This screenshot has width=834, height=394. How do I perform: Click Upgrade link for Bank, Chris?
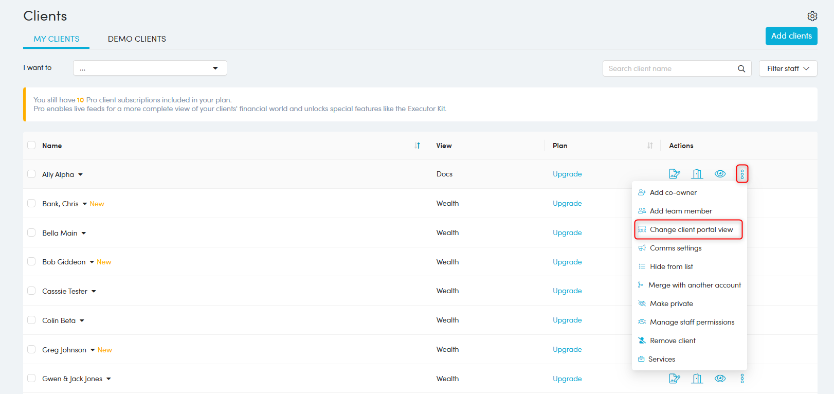pyautogui.click(x=567, y=204)
